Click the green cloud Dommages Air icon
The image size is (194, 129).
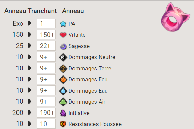click(x=63, y=102)
